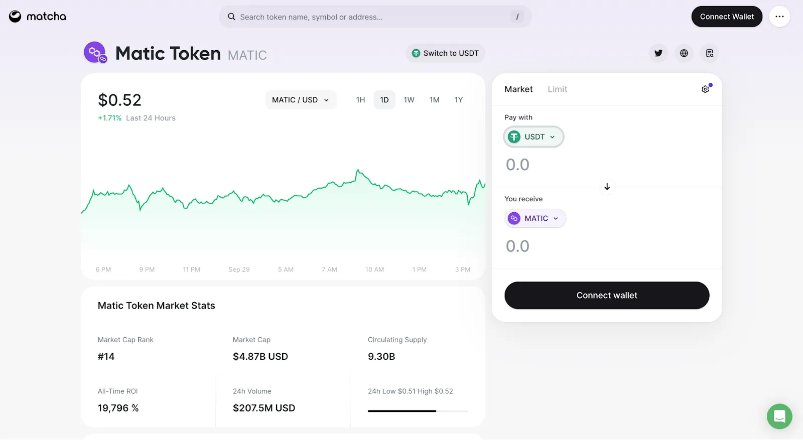Open the USDT pay token selector
Viewport: 803px width, 440px height.
pyautogui.click(x=533, y=137)
